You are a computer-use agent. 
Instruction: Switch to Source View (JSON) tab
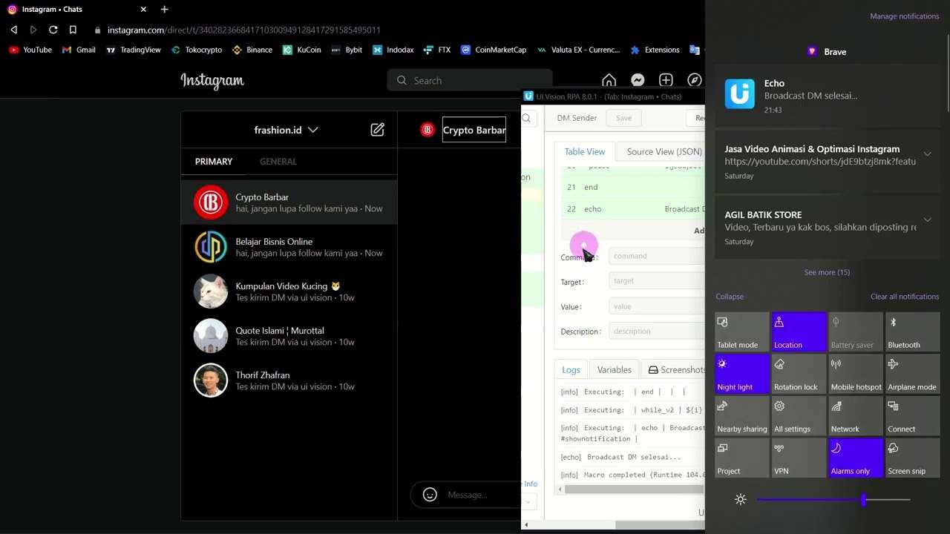(x=664, y=151)
